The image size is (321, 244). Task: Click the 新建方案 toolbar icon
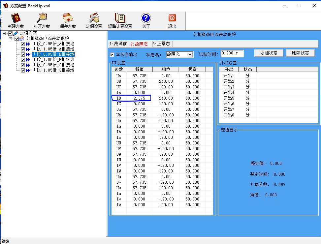tap(16, 18)
